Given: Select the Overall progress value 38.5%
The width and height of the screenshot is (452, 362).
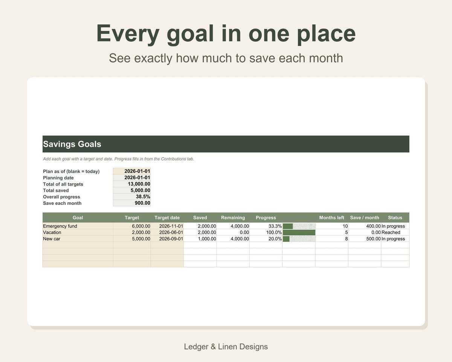Looking at the screenshot, I should click(x=132, y=197).
